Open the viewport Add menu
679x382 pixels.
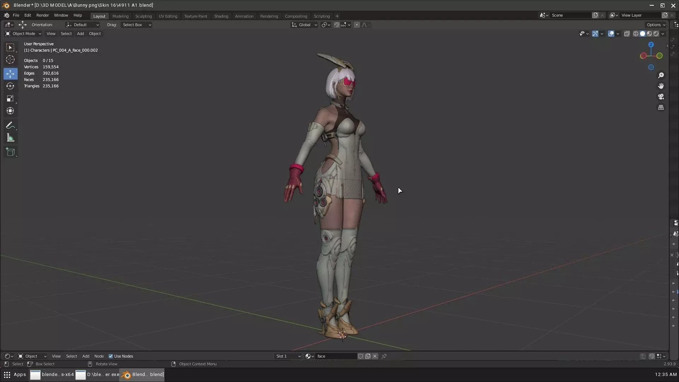coord(80,34)
